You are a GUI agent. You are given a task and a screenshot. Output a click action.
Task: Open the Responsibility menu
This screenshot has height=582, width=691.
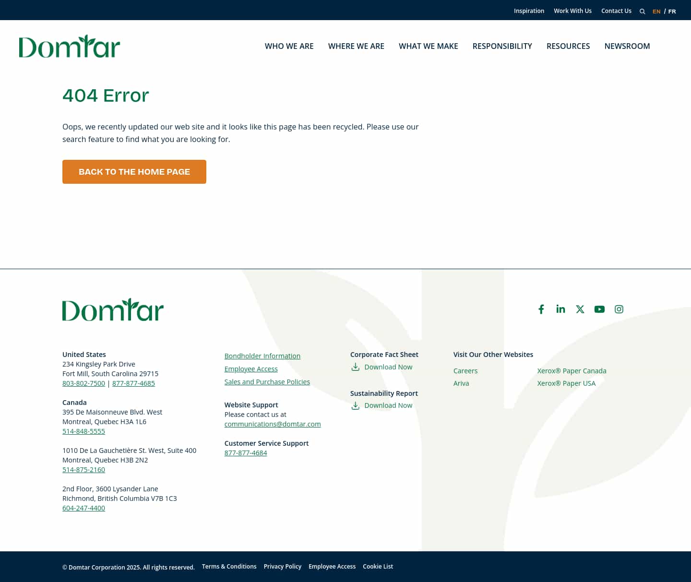click(x=502, y=46)
